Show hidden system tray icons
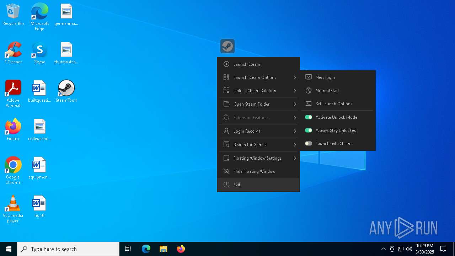 (383, 249)
